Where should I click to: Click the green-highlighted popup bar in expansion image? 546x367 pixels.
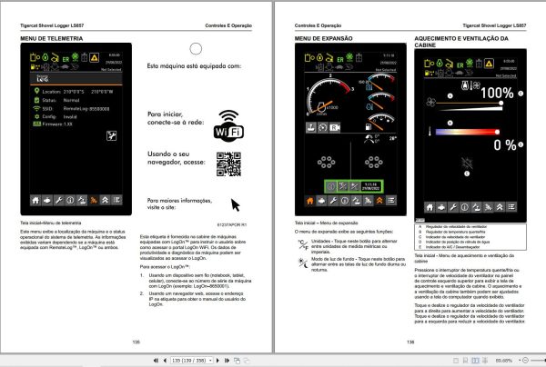(x=353, y=186)
